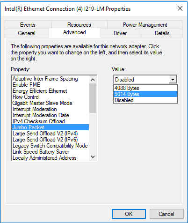This screenshot has height=223, width=188.
Task: Switch to the Driver tab
Action: (120, 33)
